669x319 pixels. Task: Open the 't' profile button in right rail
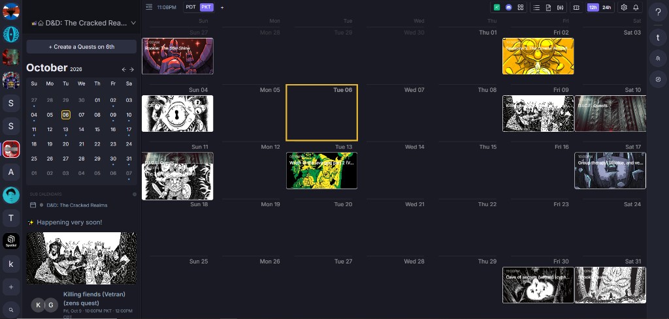point(658,37)
